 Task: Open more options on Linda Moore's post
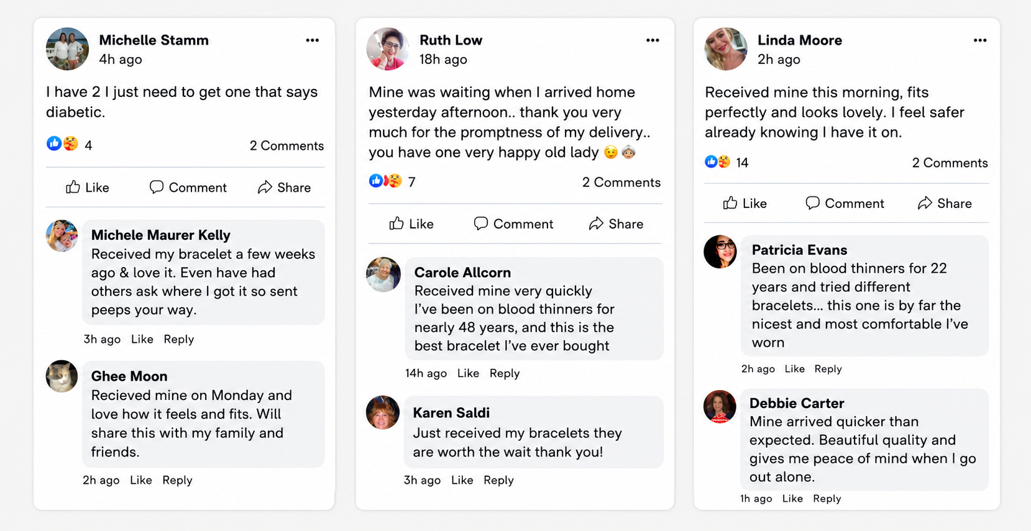coord(980,40)
